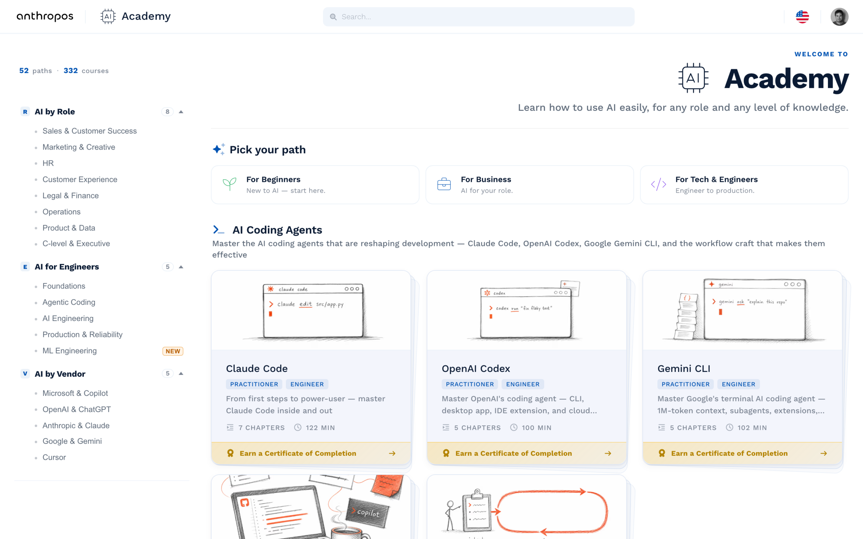The image size is (863, 539).
Task: Click the NEW badge beside ML Engineering
Action: (173, 351)
